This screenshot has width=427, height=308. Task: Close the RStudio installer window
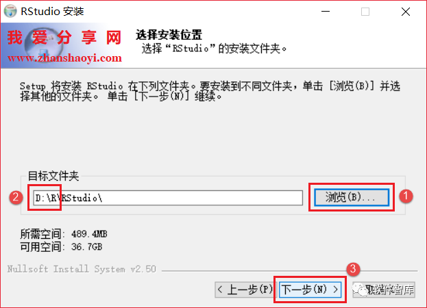(x=406, y=12)
